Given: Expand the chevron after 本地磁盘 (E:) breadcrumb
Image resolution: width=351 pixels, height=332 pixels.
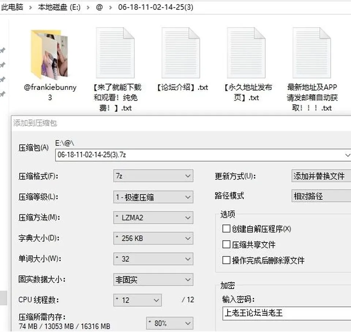Looking at the screenshot, I should (x=88, y=8).
